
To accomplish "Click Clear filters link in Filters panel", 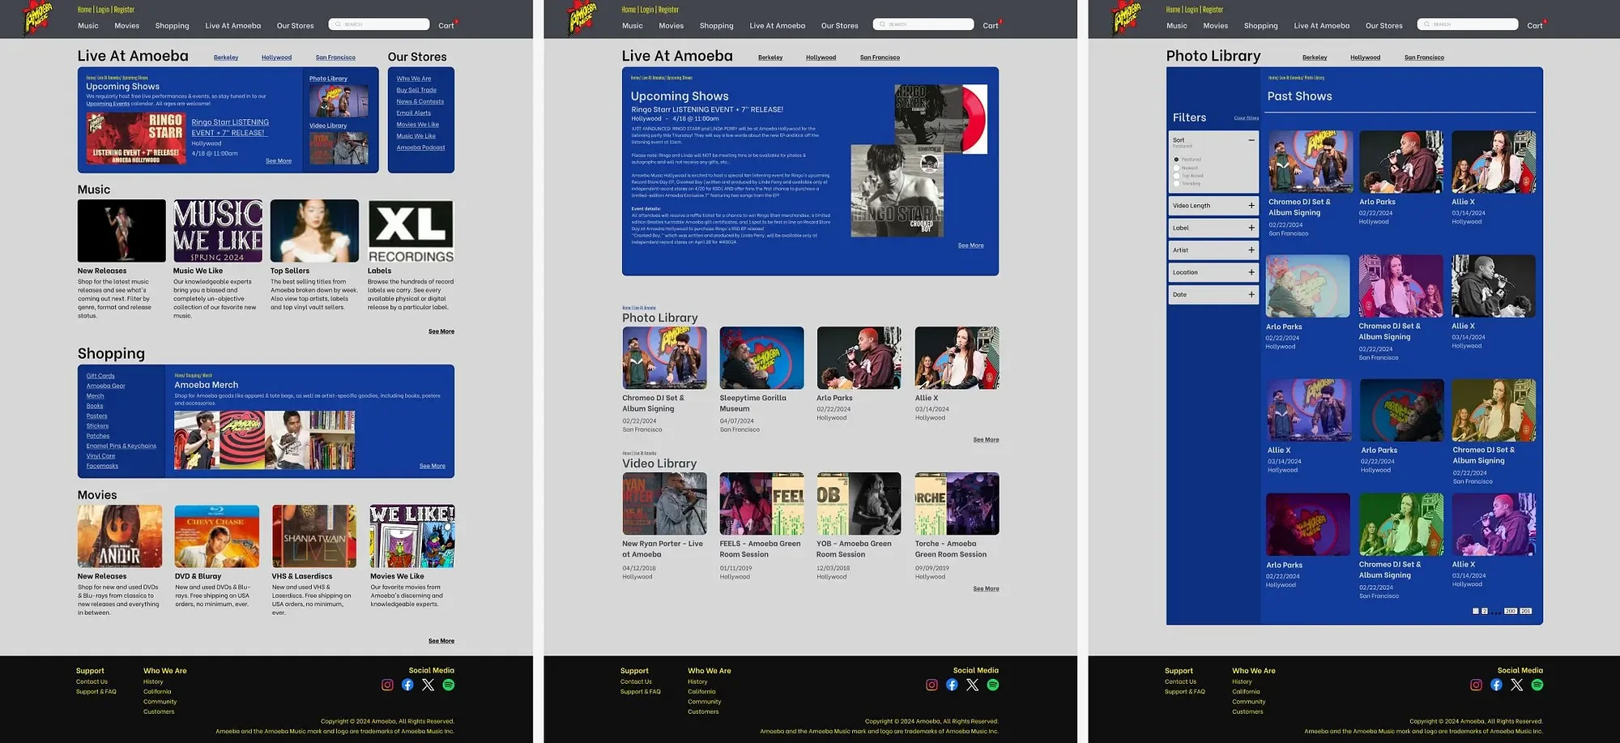I will pos(1247,118).
